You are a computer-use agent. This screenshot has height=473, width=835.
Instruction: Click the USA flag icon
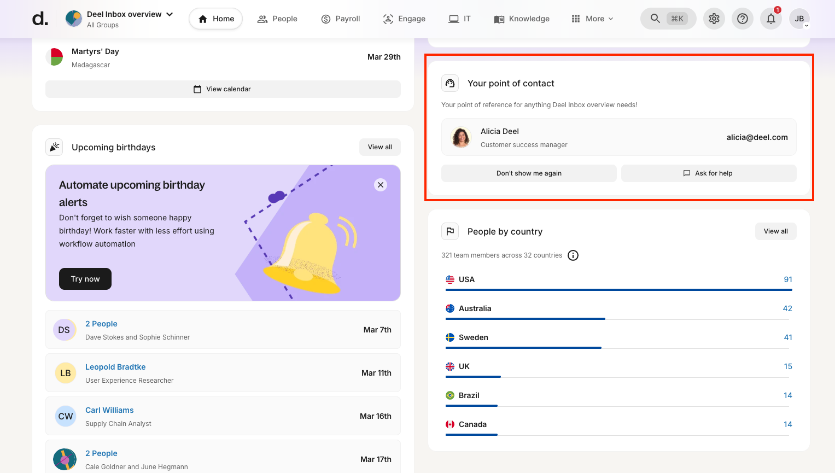coord(450,279)
